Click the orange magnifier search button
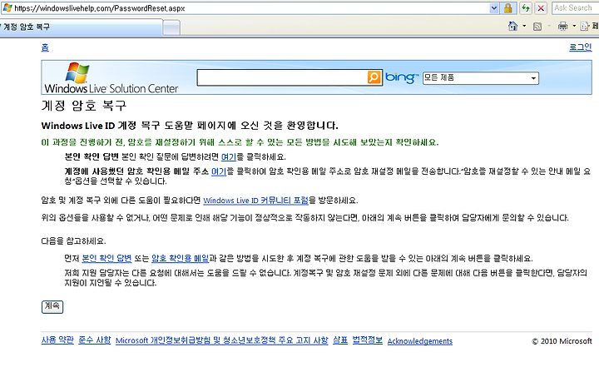The image size is (599, 367). tap(374, 77)
